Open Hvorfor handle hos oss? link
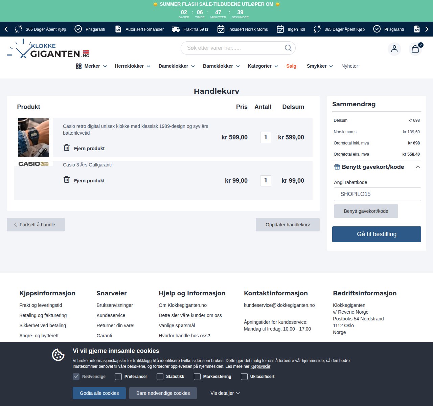Image resolution: width=433 pixels, height=406 pixels. [x=184, y=336]
